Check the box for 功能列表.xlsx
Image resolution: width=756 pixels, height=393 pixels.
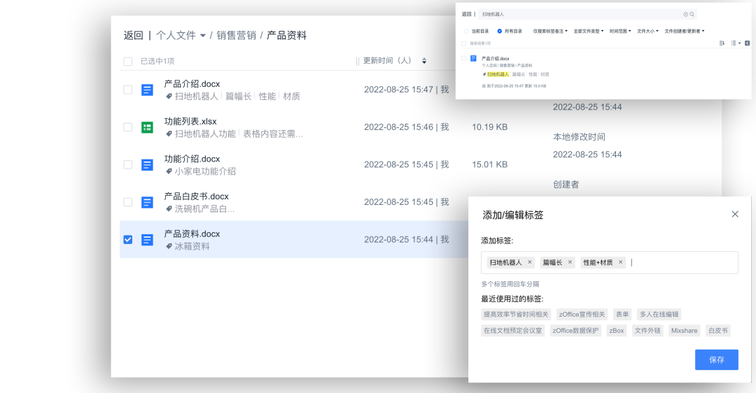click(x=128, y=127)
